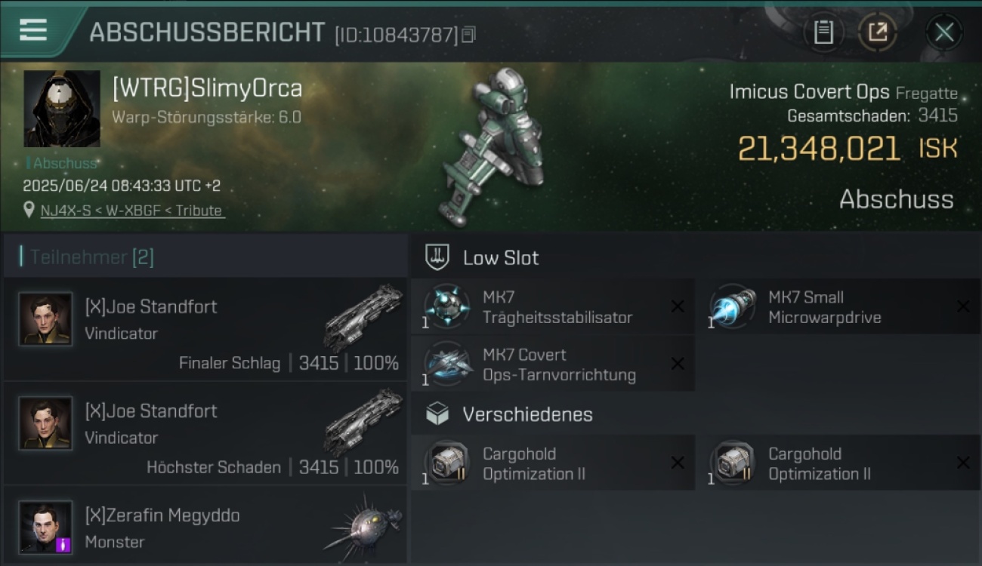Image resolution: width=982 pixels, height=566 pixels.
Task: Click Vindicator ship in Höchster Schaden row
Action: click(363, 421)
